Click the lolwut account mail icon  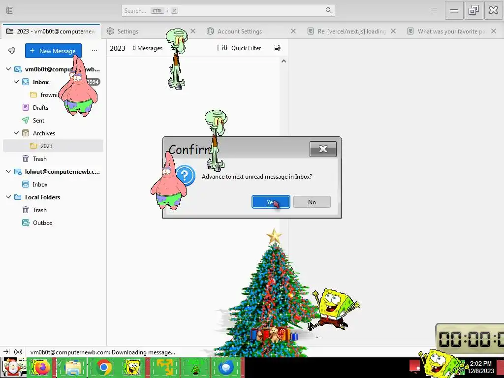[18, 172]
